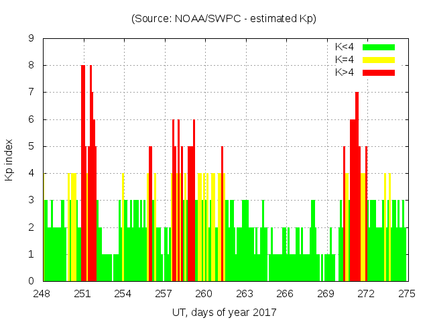Select the K<4 legend text label
This screenshot has height=322, width=429.
tap(345, 48)
